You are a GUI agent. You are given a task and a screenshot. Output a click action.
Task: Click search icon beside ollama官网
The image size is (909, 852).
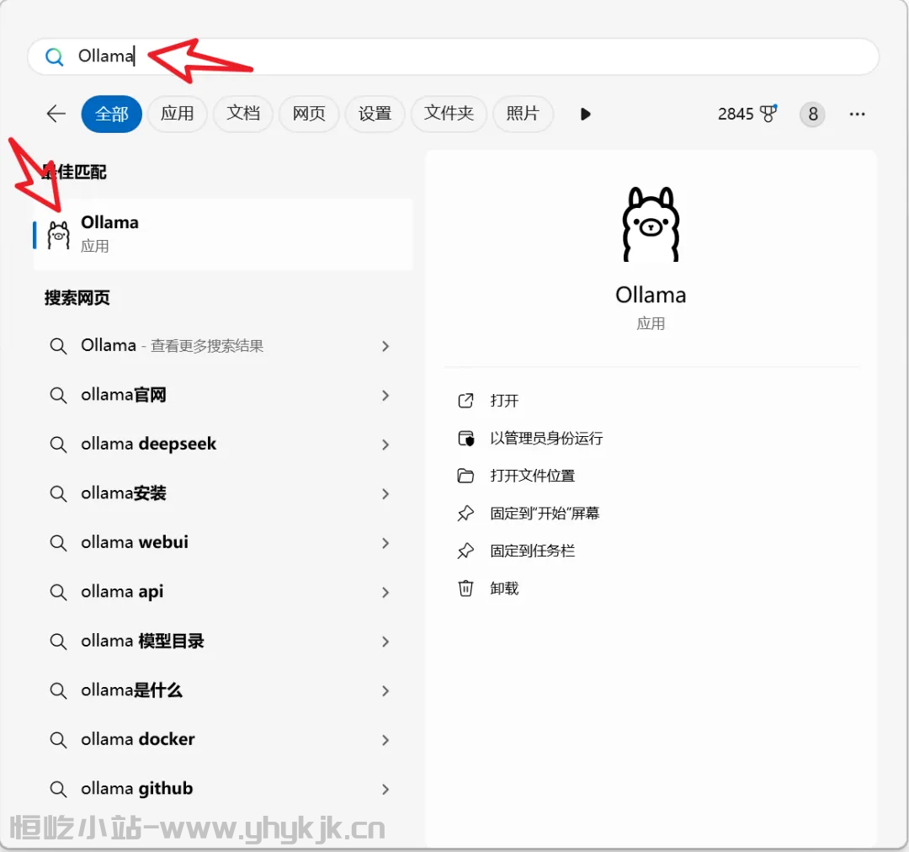(x=58, y=397)
